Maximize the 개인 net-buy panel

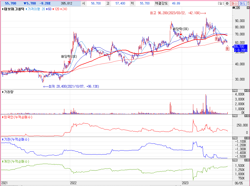pyautogui.click(x=246, y=160)
